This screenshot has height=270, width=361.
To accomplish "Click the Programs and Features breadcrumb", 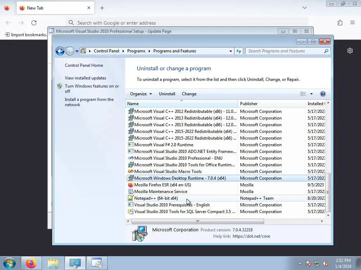I will 175,51.
